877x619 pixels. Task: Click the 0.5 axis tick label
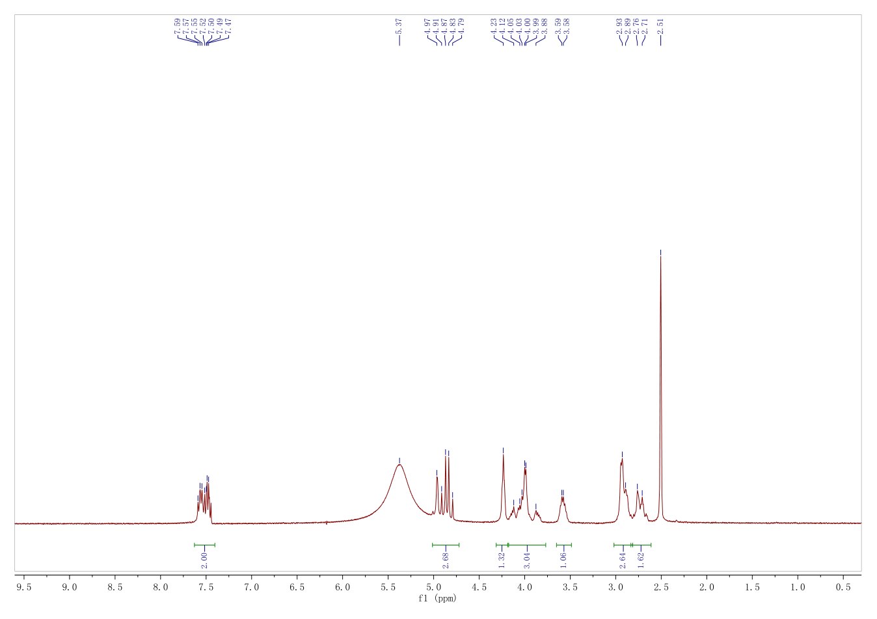tap(844, 586)
